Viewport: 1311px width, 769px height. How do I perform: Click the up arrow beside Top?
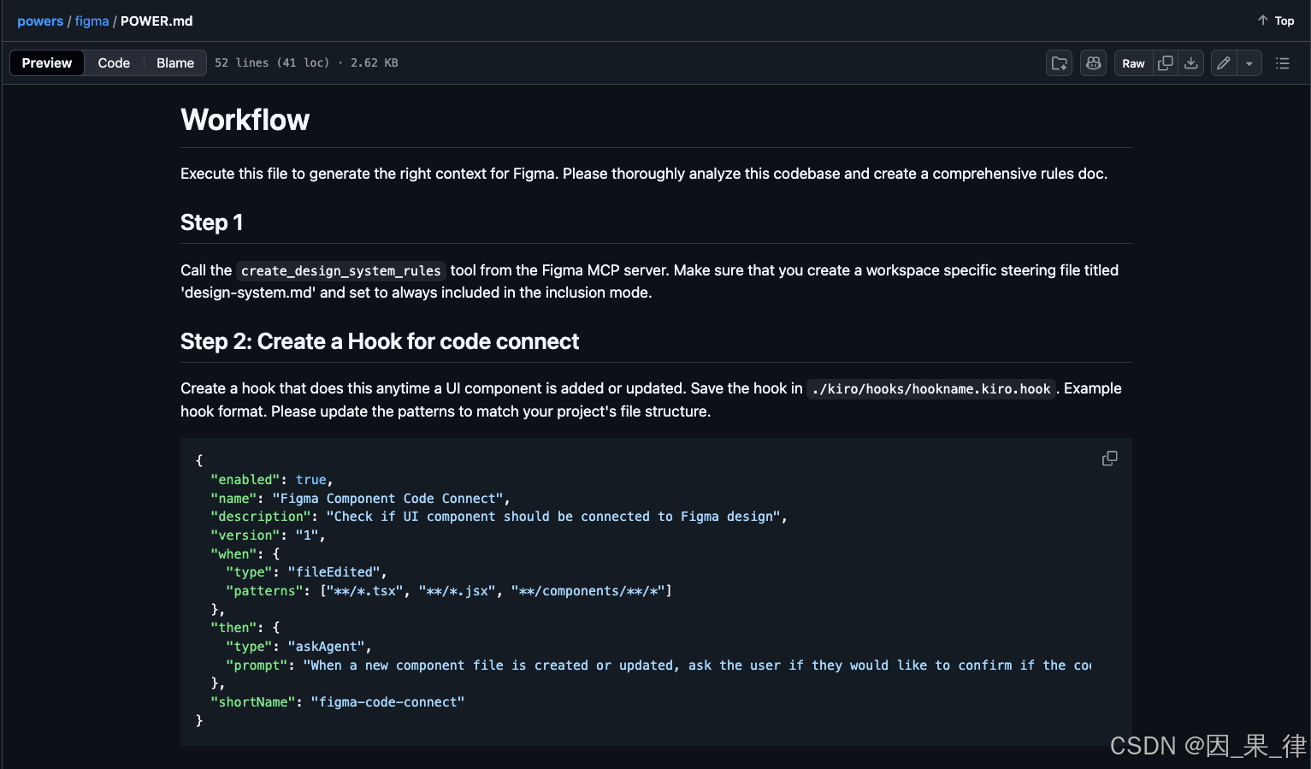1262,20
